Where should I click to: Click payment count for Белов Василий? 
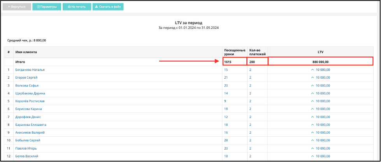coord(250,156)
